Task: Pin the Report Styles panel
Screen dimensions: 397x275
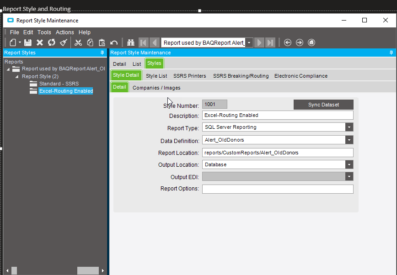Action: (102, 53)
